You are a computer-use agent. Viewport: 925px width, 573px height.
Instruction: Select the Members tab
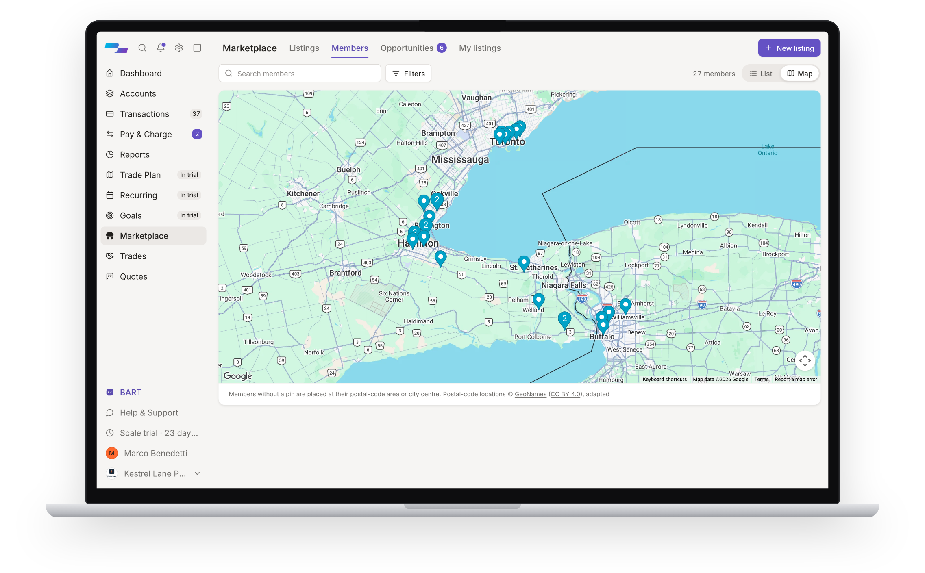[350, 48]
